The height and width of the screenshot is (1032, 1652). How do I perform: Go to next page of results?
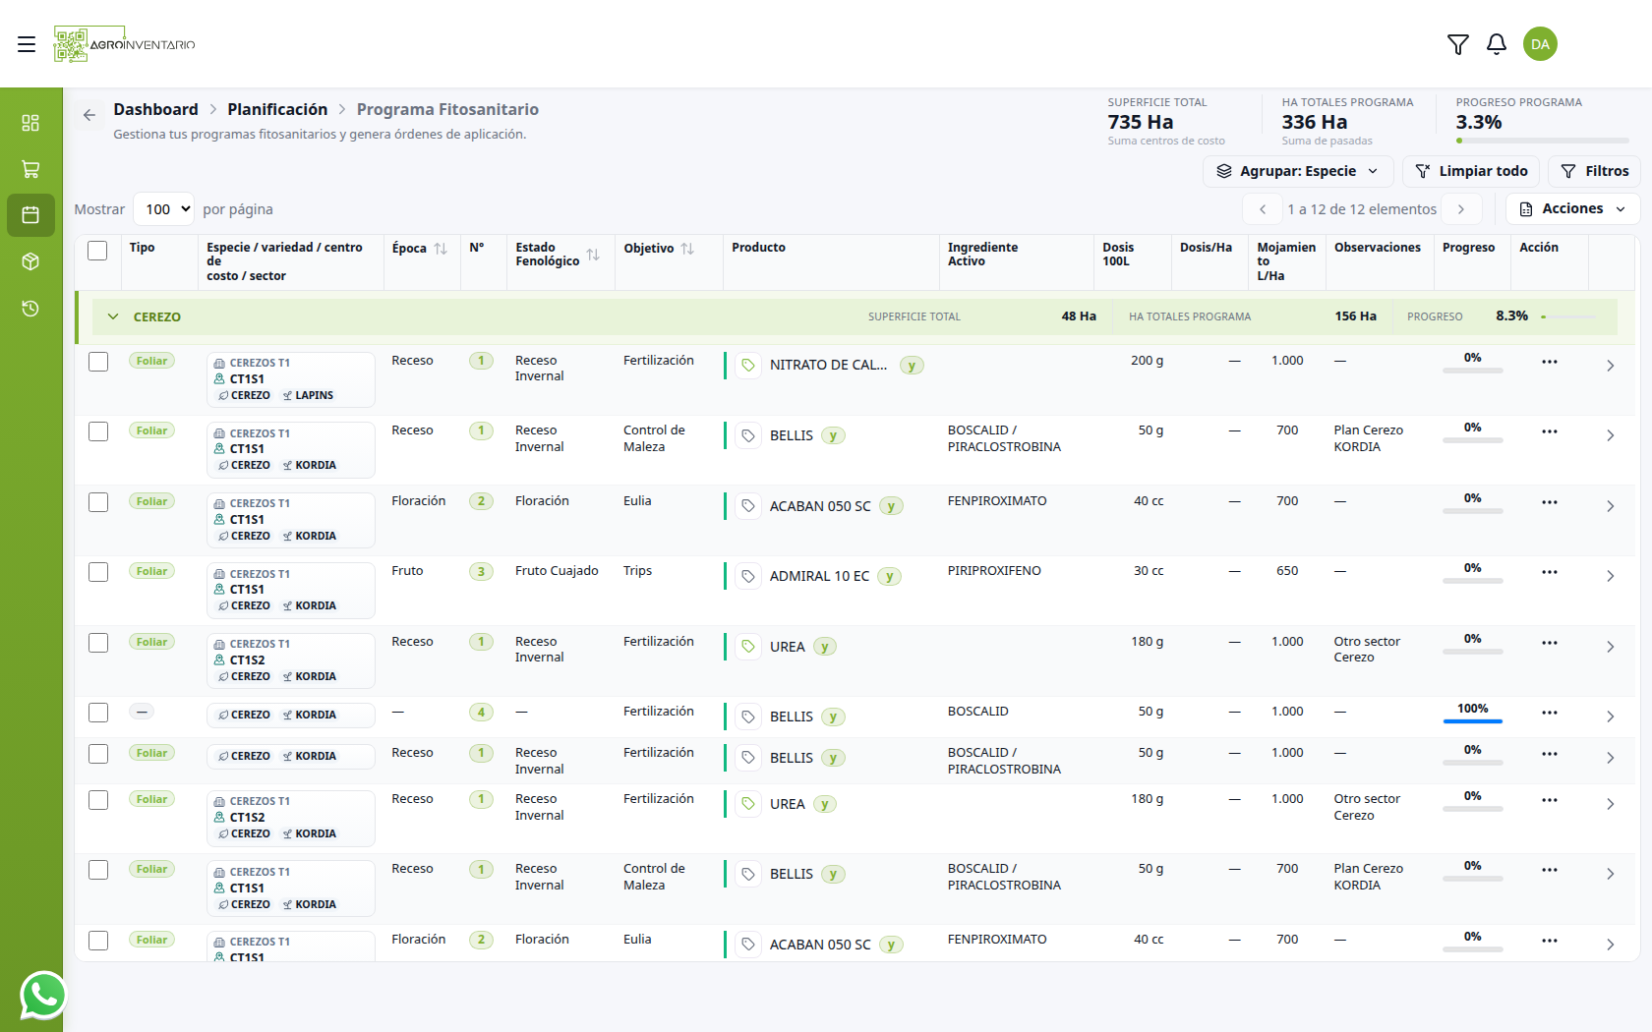(1462, 209)
